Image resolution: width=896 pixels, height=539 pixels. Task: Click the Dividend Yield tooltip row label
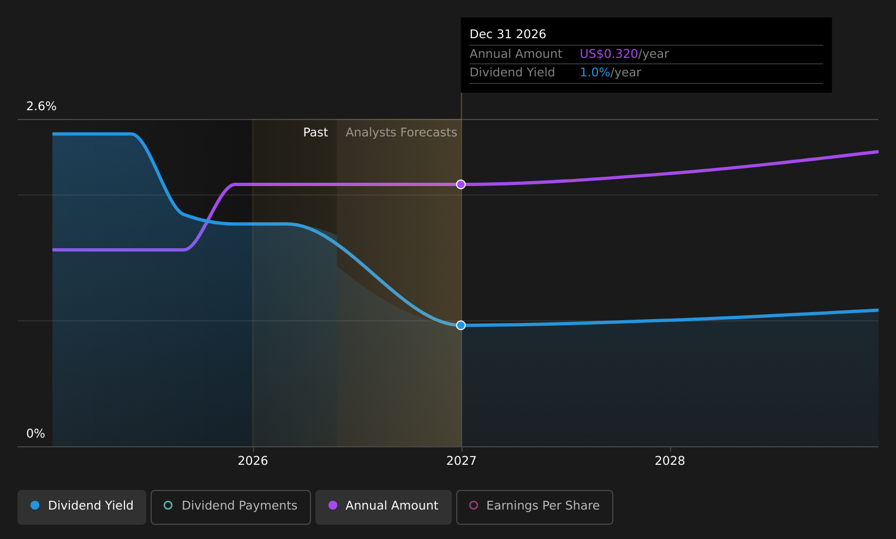[x=512, y=73]
